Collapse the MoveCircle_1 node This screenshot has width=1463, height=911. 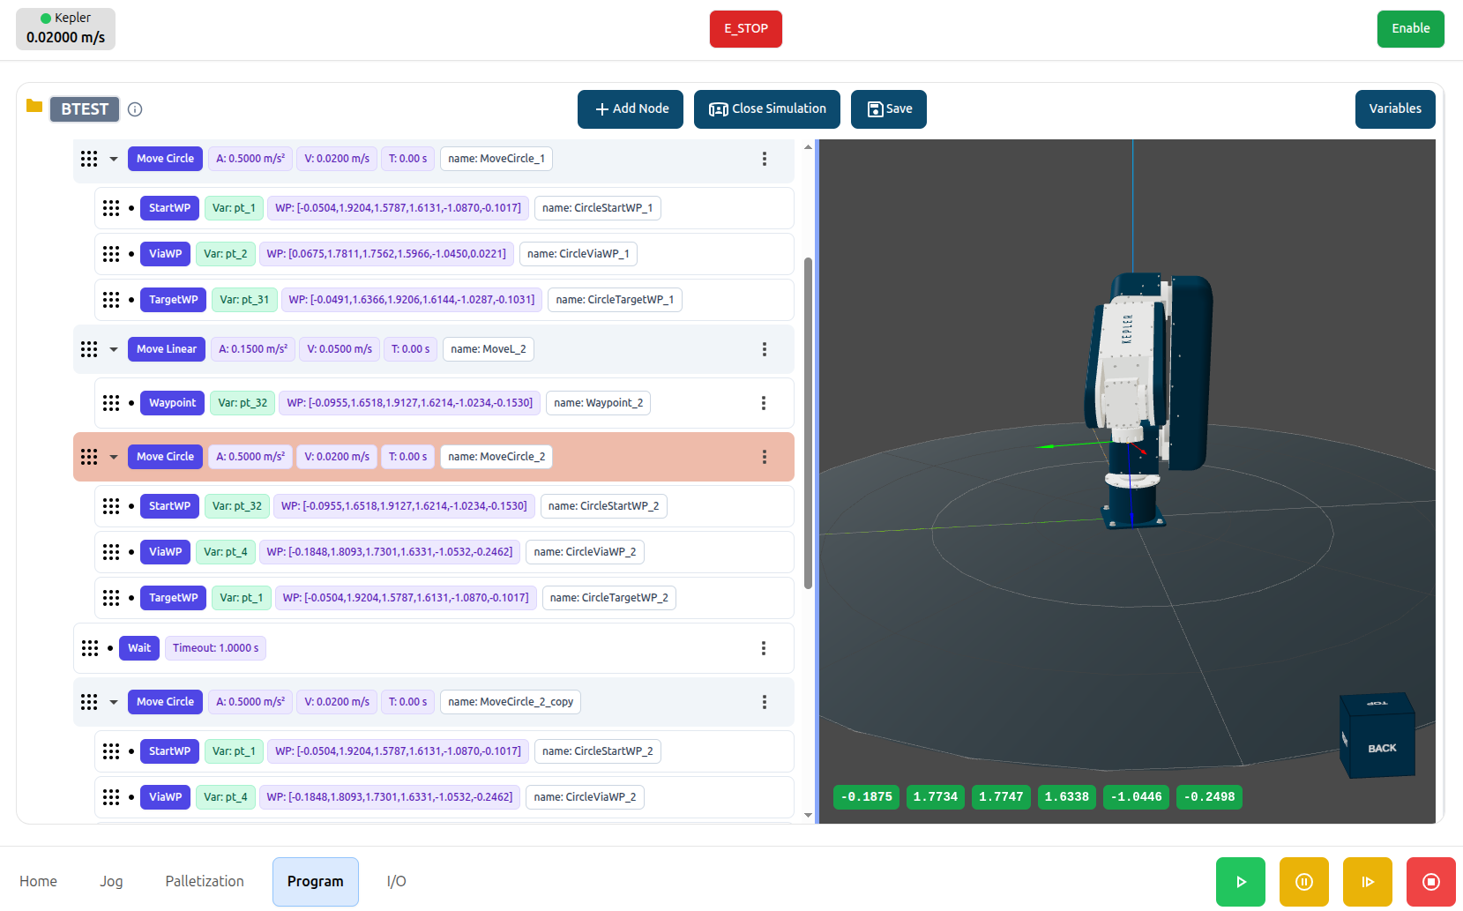point(114,159)
